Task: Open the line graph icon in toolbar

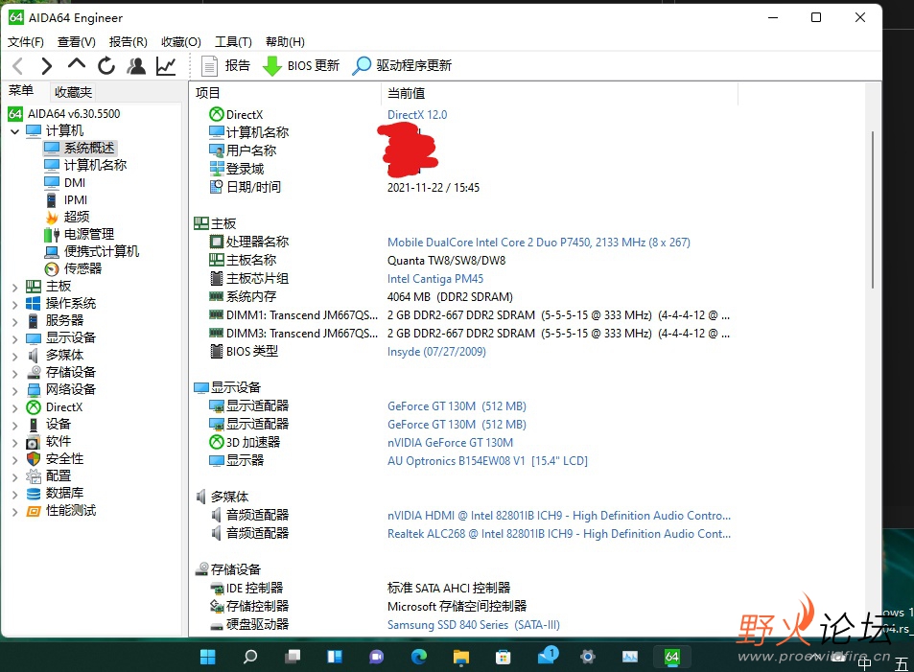Action: [x=166, y=66]
